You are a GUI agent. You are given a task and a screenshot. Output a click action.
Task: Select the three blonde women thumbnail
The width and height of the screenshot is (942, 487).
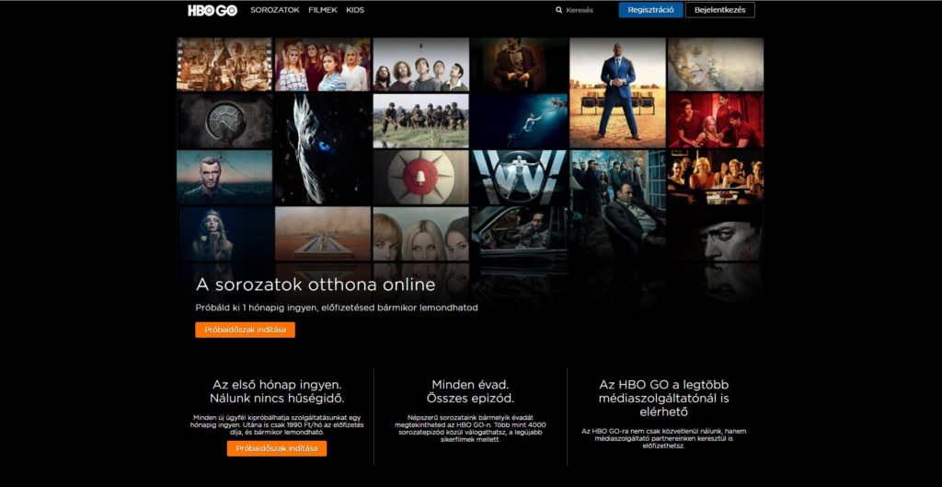[420, 234]
